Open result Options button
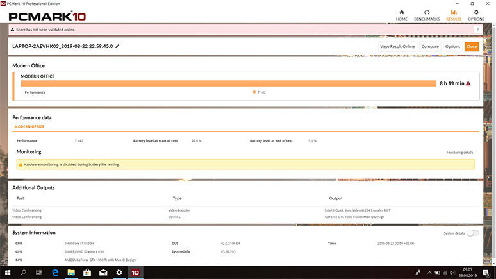 tap(452, 47)
